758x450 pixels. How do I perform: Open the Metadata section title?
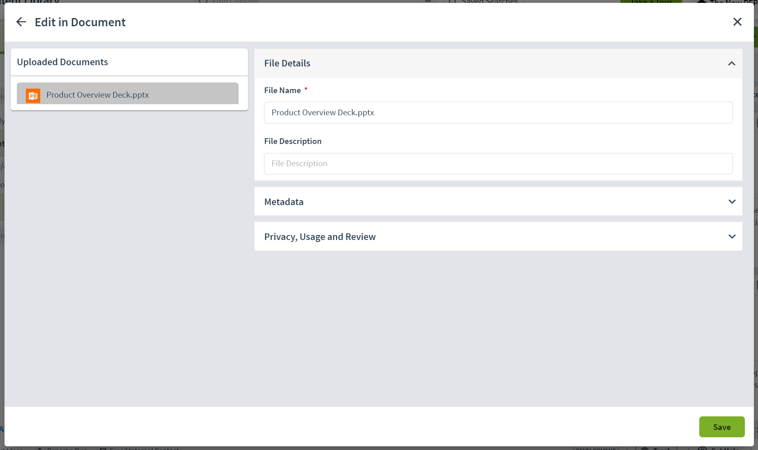[284, 202]
